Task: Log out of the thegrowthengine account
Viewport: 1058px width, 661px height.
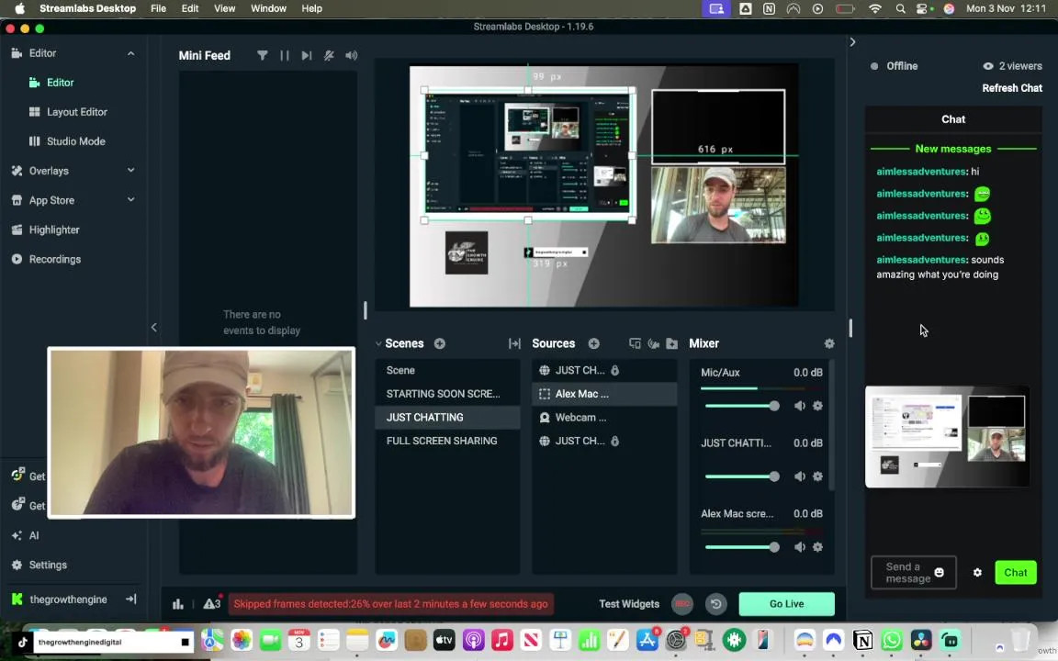Action: (131, 599)
